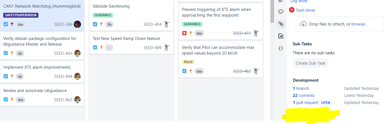Click the cloud upload icon in drop zone
Viewport: 386px width, 124px height.
(x=303, y=24)
